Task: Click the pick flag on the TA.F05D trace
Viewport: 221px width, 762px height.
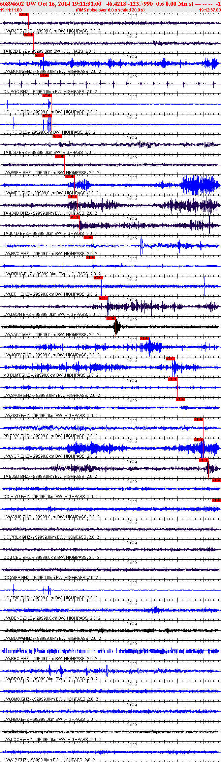Action: [204, 460]
